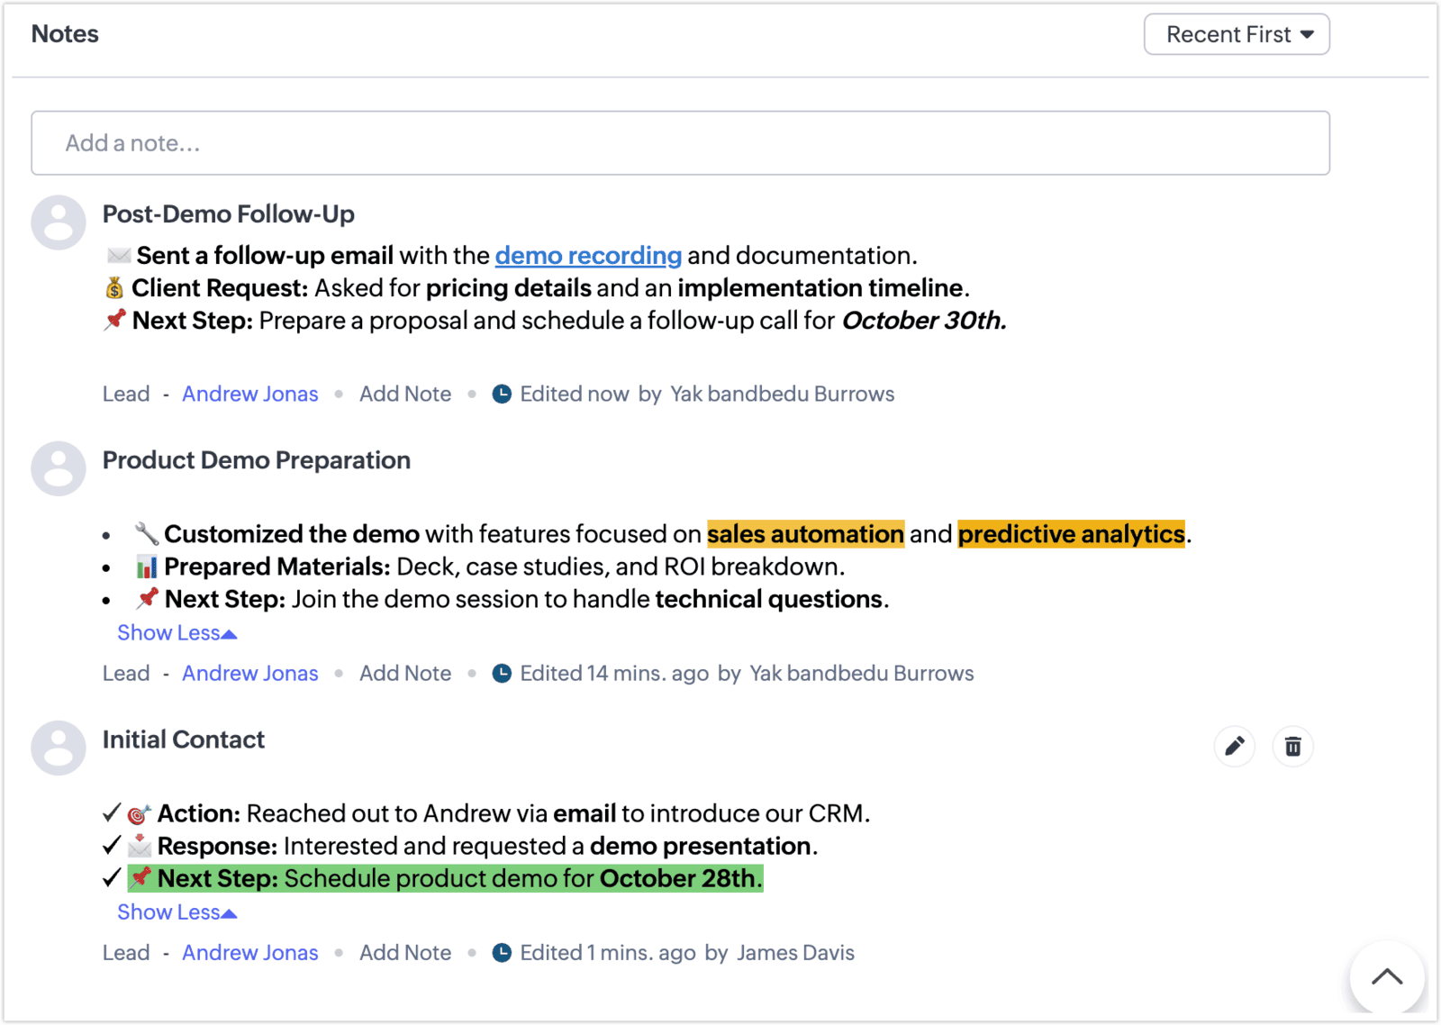The image size is (1441, 1025).
Task: Focus the Add a note text field
Action: [680, 143]
